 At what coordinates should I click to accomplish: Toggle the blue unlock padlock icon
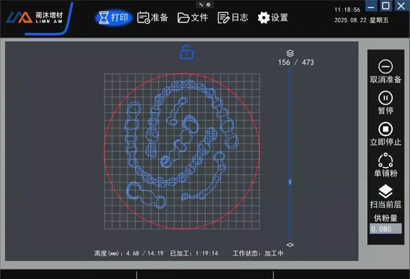pyautogui.click(x=186, y=52)
